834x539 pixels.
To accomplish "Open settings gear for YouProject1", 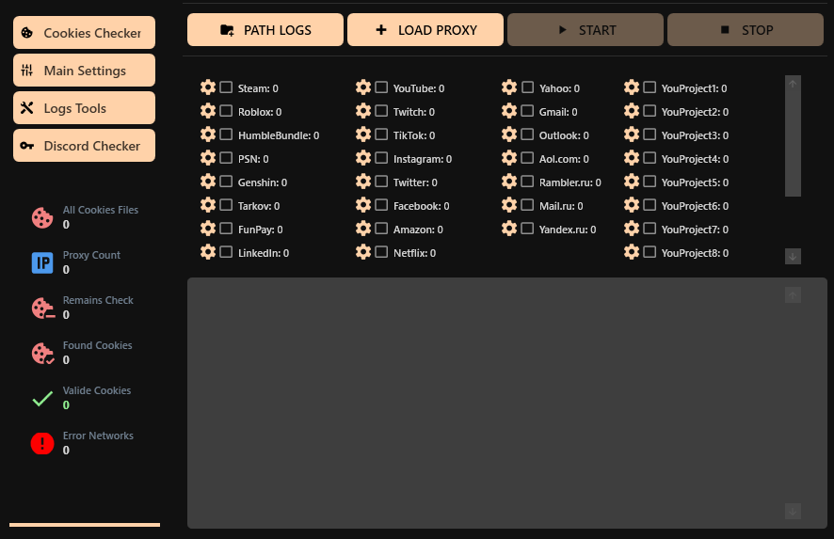I will (x=632, y=87).
